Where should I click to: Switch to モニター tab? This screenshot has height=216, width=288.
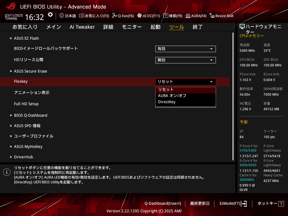click(x=132, y=27)
